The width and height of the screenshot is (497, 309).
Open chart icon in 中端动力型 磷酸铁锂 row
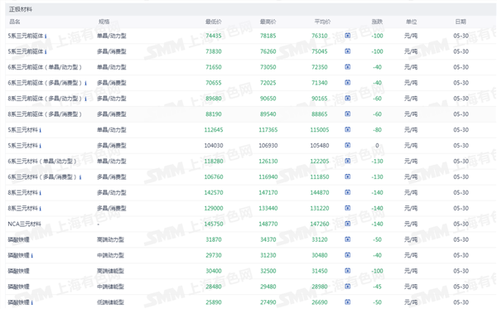click(348, 255)
